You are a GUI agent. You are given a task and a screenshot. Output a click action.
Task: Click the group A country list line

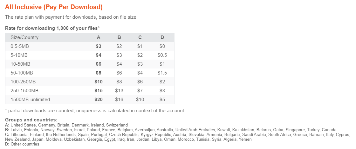pos(66,125)
